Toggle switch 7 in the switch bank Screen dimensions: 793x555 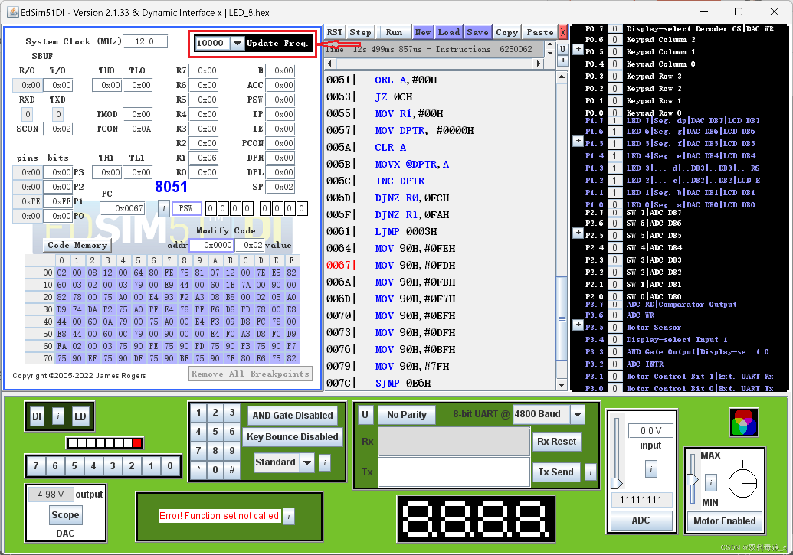tap(36, 466)
